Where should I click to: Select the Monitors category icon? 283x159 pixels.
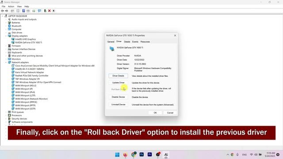9,59
